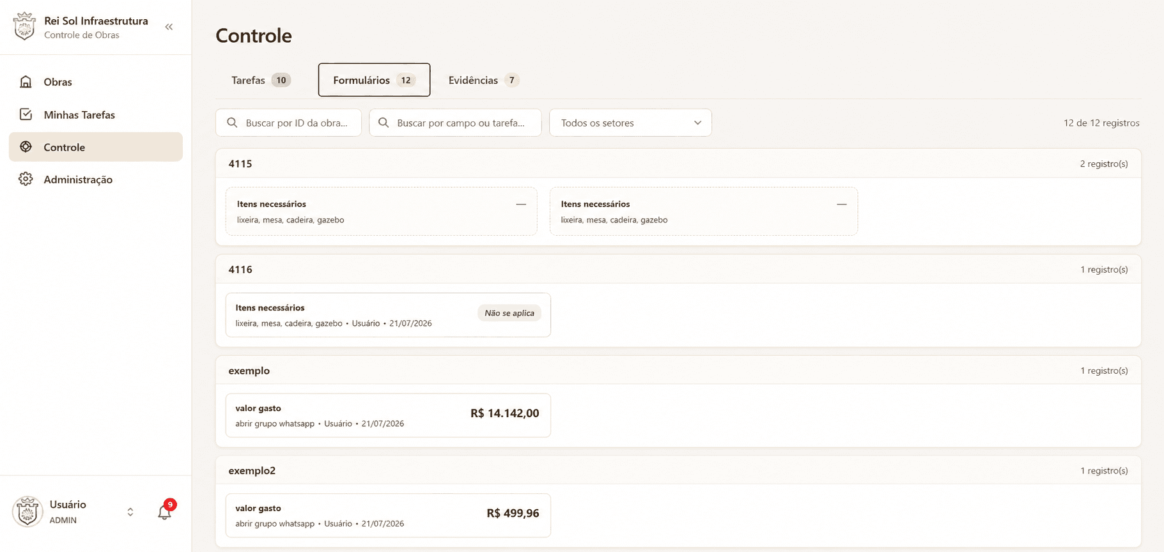This screenshot has height=552, width=1164.
Task: Click the Administração gear icon
Action: (x=26, y=180)
